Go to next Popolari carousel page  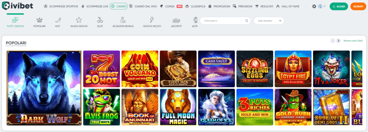[x=338, y=41]
